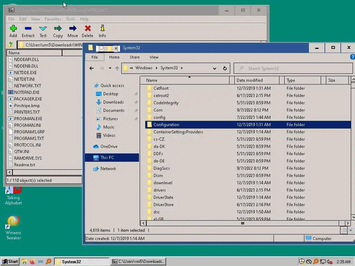
Task: Go up one folder in 7-Zip
Action: tap(10, 45)
